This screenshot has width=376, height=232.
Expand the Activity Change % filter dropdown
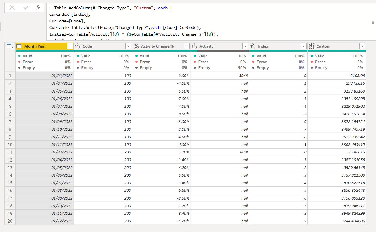(187, 46)
